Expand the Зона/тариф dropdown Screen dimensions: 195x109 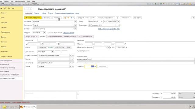pyautogui.click(x=71, y=63)
